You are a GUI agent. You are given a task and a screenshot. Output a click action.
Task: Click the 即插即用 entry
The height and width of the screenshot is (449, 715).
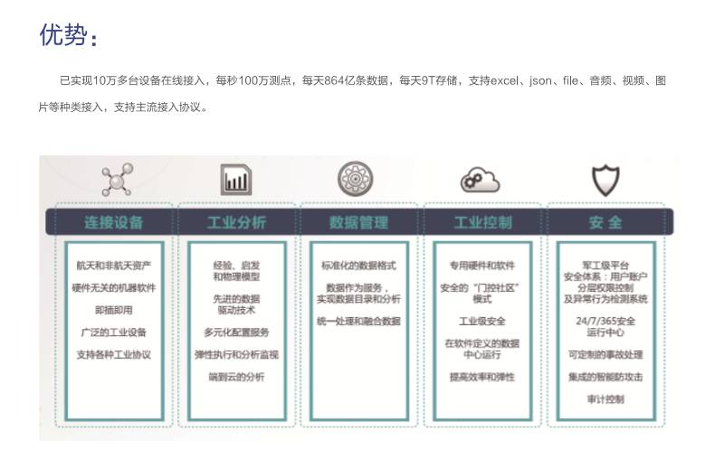click(114, 310)
